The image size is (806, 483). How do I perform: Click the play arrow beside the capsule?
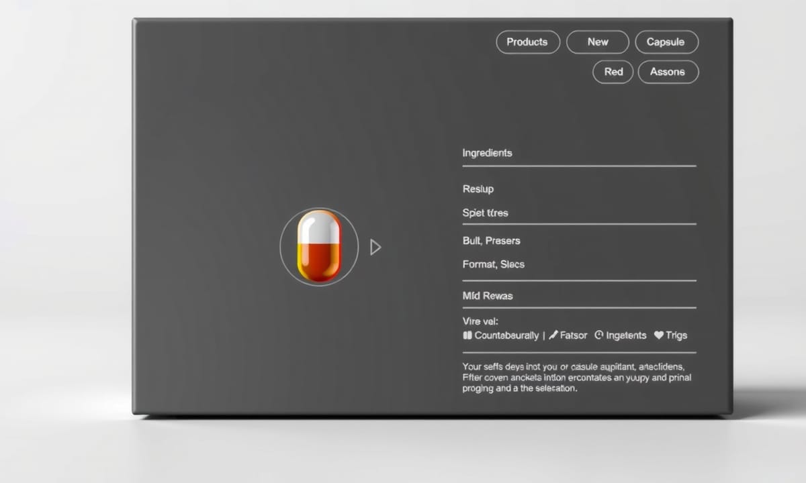pyautogui.click(x=375, y=248)
